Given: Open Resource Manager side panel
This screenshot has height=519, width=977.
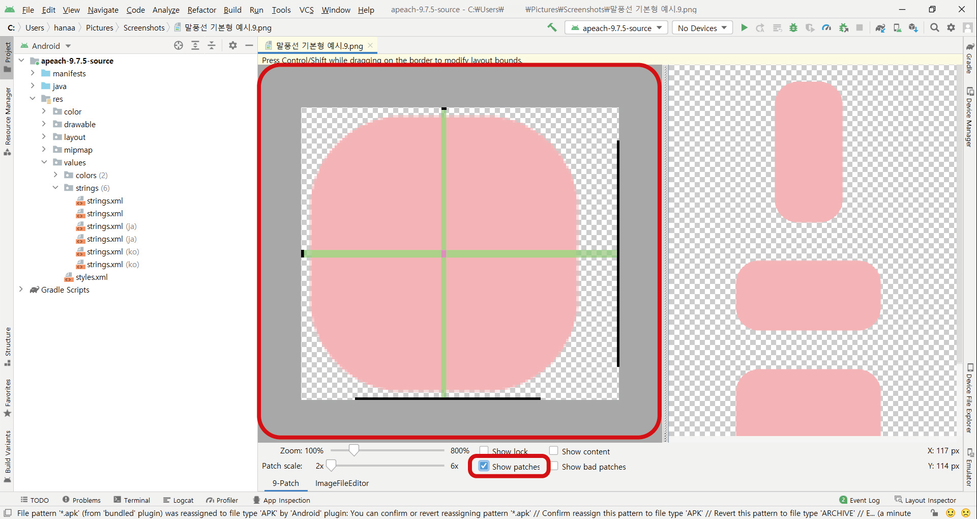Looking at the screenshot, I should pyautogui.click(x=7, y=121).
